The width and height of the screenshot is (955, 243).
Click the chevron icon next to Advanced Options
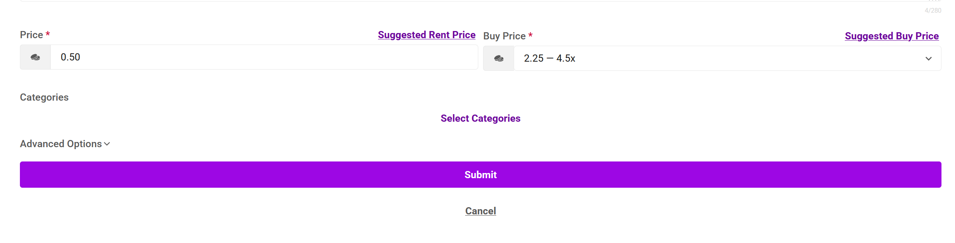click(107, 144)
